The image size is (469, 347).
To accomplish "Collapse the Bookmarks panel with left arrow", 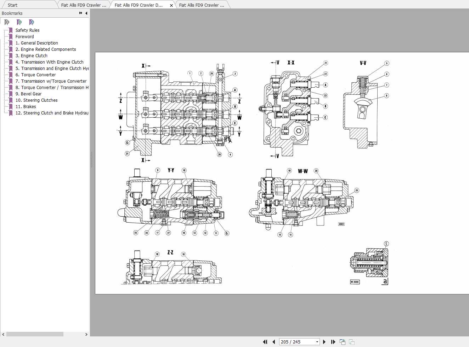I will pos(86,13).
